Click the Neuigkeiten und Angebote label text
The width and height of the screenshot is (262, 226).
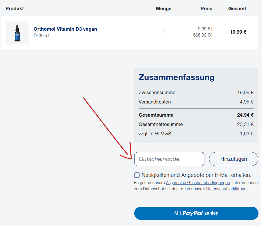pyautogui.click(x=196, y=175)
